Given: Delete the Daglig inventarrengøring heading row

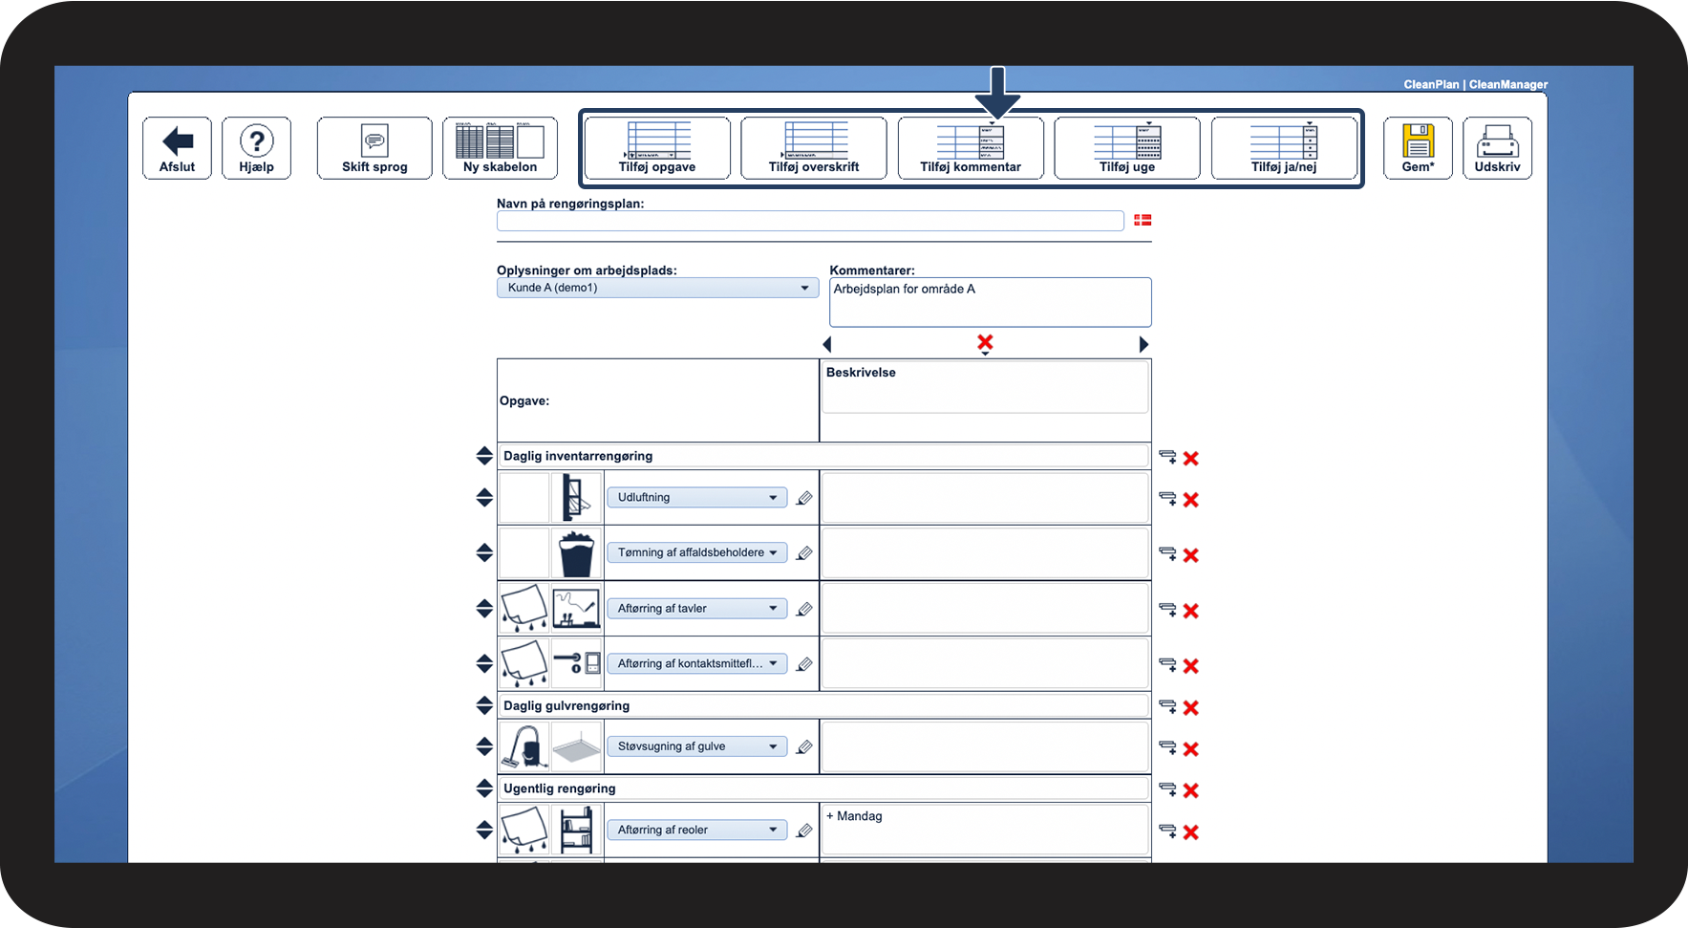Looking at the screenshot, I should (x=1190, y=458).
